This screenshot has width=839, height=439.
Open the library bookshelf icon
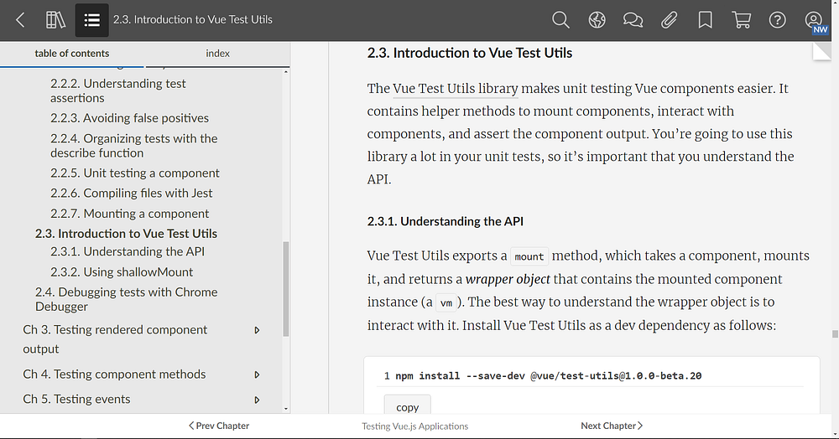click(55, 20)
